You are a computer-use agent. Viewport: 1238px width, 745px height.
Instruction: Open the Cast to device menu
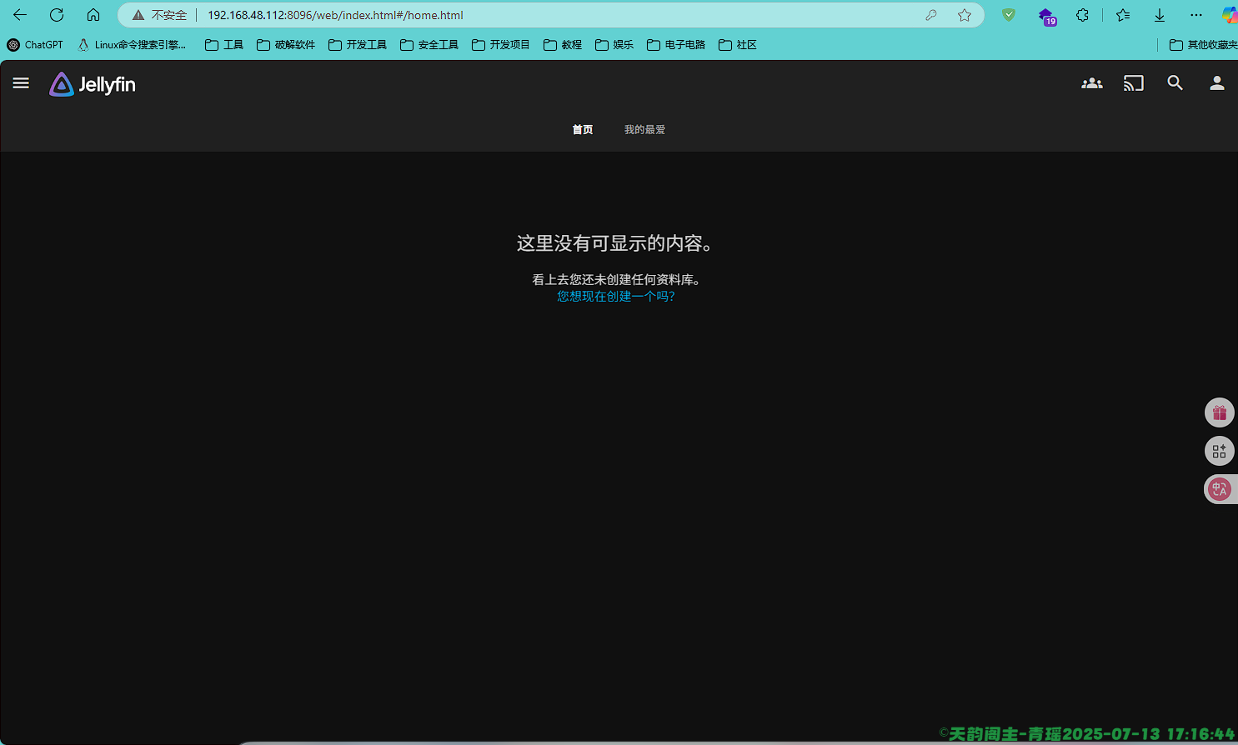pos(1133,82)
